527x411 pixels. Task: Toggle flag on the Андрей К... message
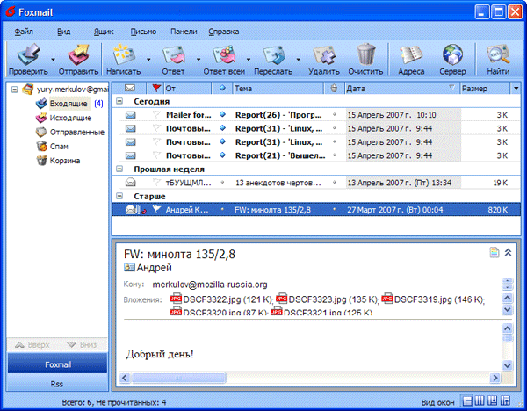tap(156, 210)
